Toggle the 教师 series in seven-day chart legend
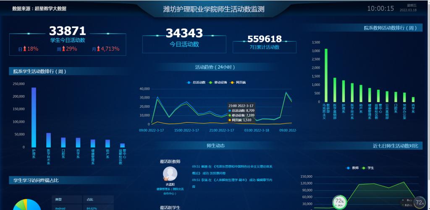Screen dimensions: 430x210 (352, 168)
